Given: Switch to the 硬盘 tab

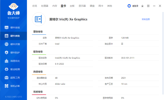Looking at the screenshot, I should pyautogui.click(x=92, y=6).
